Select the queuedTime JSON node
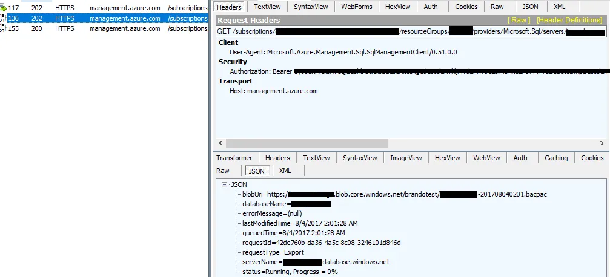The height and width of the screenshot is (277, 610). click(x=293, y=233)
